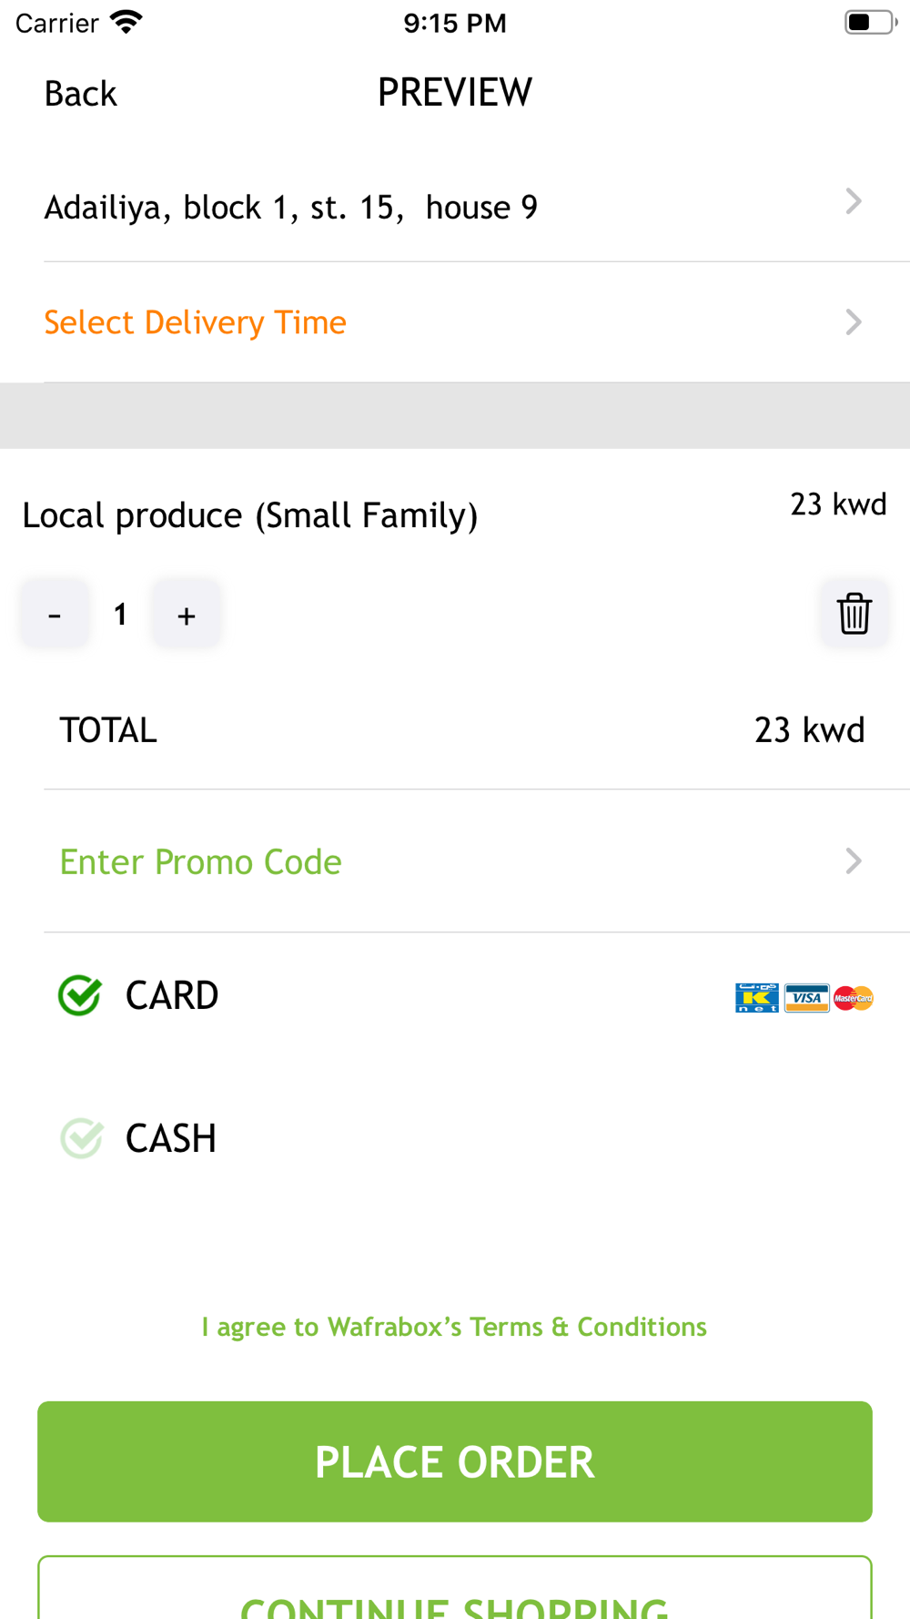Screen dimensions: 910x1619
Task: Open address chevron for Adailiya
Action: [x=854, y=201]
